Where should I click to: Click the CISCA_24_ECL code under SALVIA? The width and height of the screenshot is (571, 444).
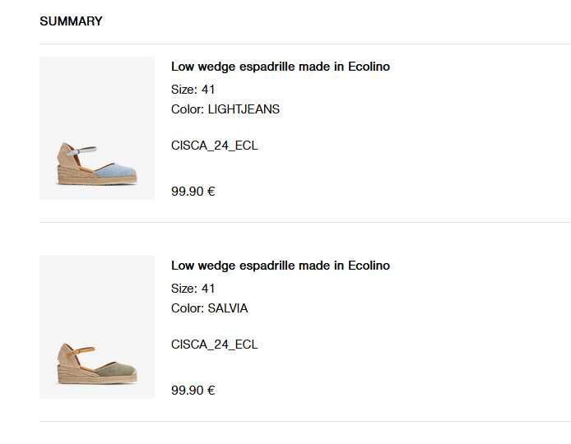[214, 345]
